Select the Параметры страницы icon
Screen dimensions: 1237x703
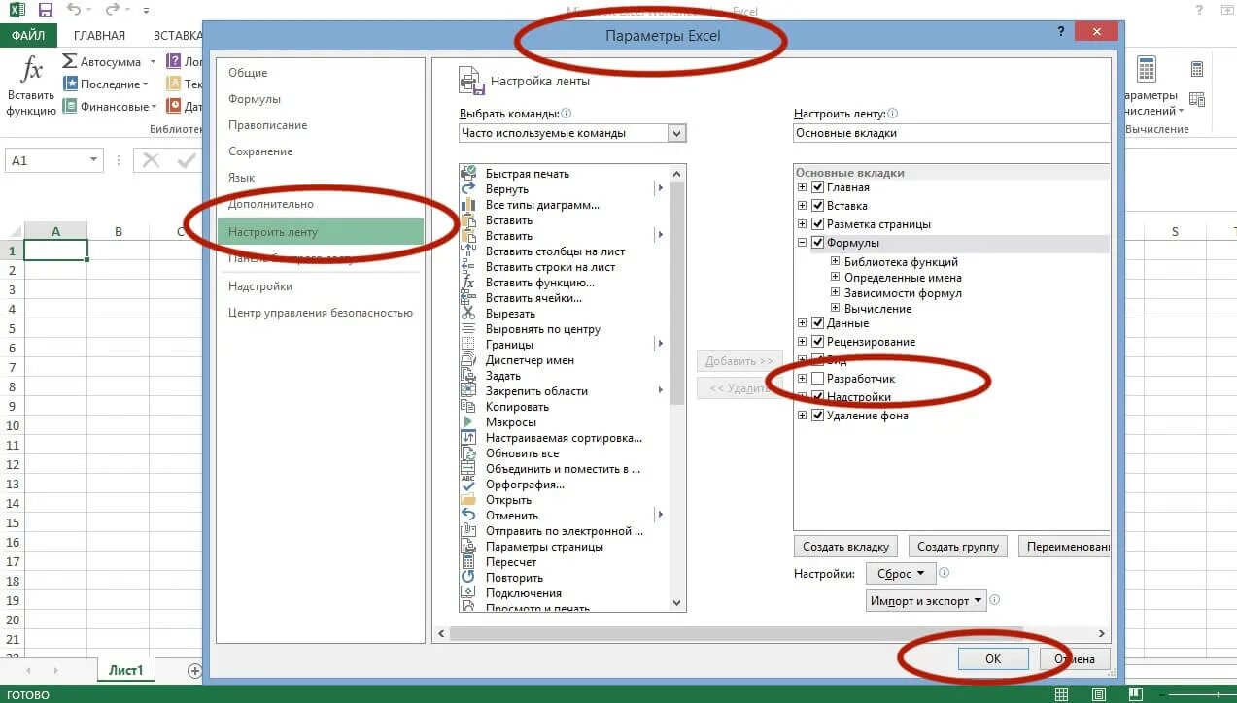(x=468, y=547)
